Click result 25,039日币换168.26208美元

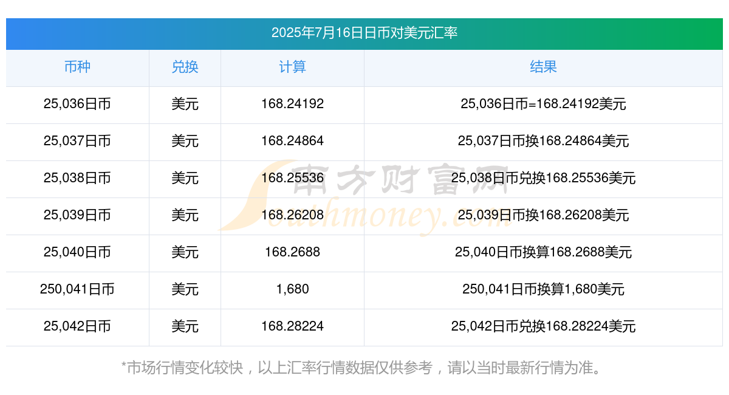(x=543, y=215)
